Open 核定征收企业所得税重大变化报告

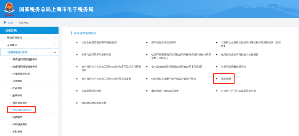pos(240,55)
